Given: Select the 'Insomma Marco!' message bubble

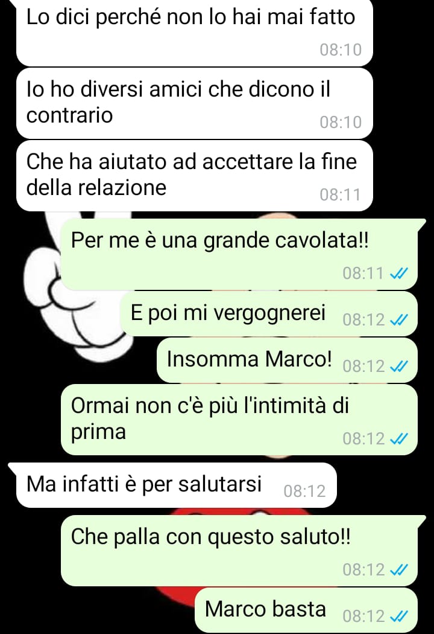Looking at the screenshot, I should point(287,360).
